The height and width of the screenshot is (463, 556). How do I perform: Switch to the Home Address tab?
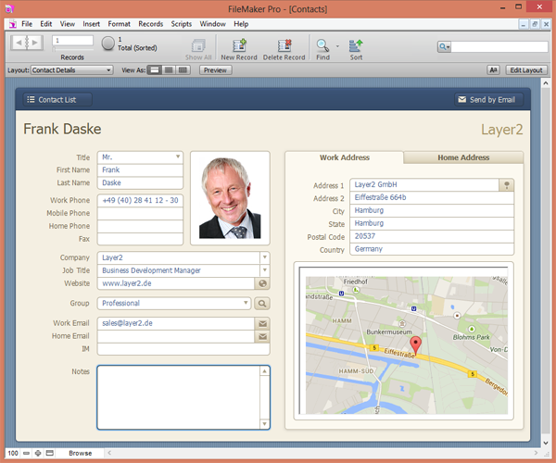point(462,157)
